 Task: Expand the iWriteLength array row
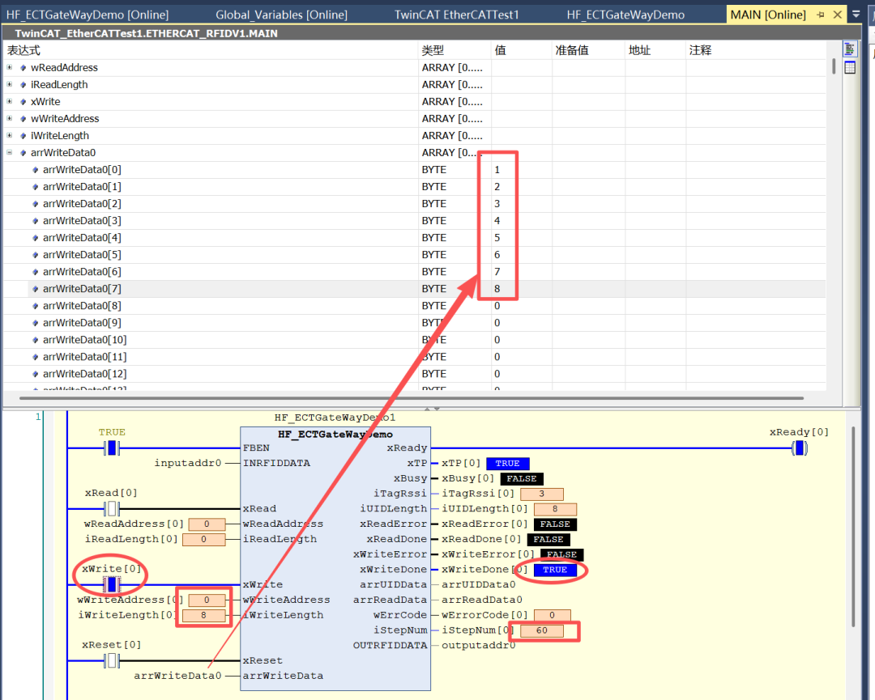point(10,136)
